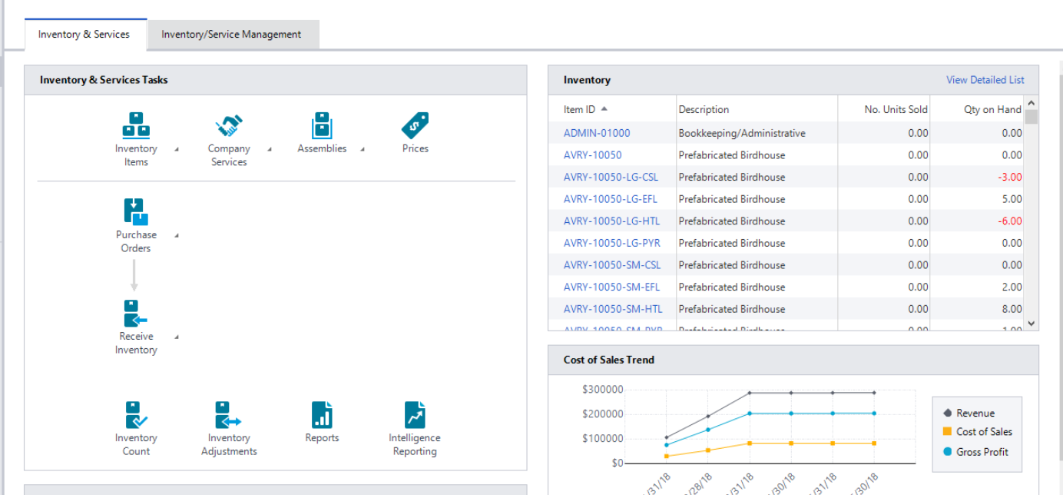Expand the Purchase Orders dropdown arrow
The image size is (1063, 495).
(177, 236)
